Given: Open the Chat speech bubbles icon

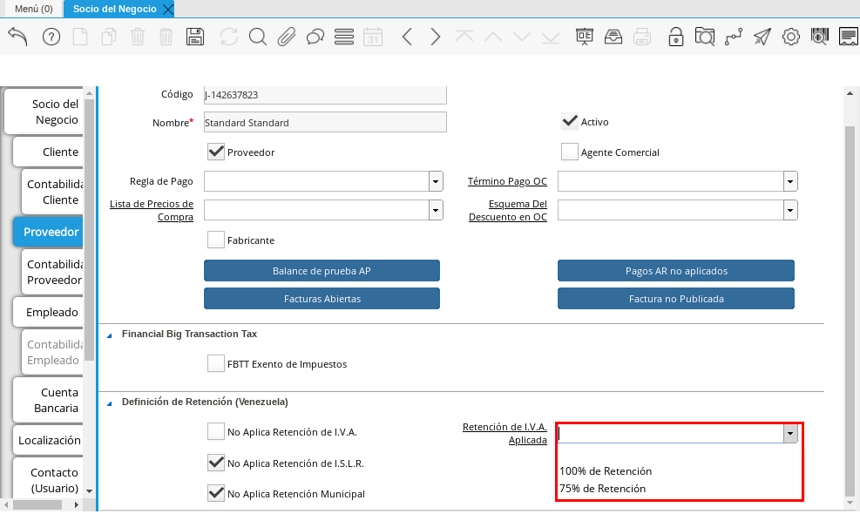Looking at the screenshot, I should 315,37.
